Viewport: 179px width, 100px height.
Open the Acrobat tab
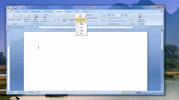pyautogui.click(x=86, y=11)
